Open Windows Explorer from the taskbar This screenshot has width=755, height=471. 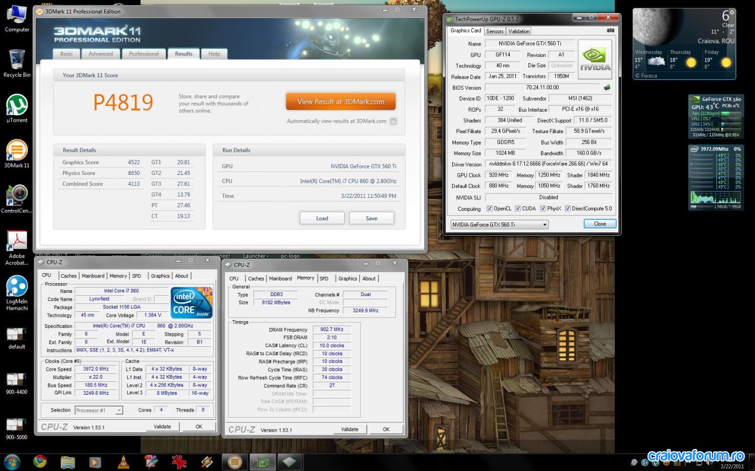coord(67,462)
